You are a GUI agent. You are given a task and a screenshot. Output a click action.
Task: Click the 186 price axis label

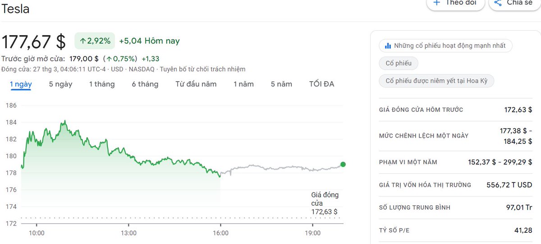coord(11,106)
